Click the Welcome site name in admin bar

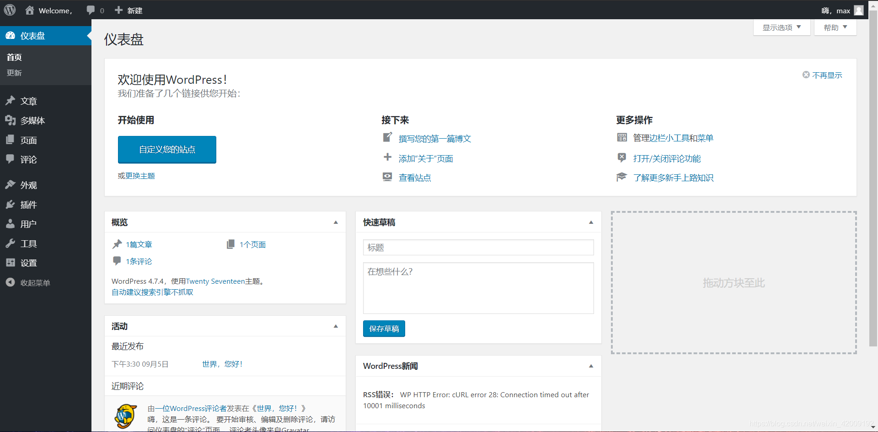[55, 11]
